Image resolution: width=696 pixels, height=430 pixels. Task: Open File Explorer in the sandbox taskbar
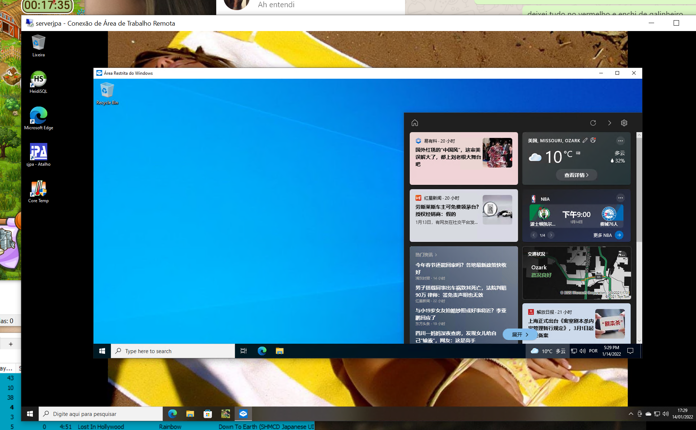point(280,351)
